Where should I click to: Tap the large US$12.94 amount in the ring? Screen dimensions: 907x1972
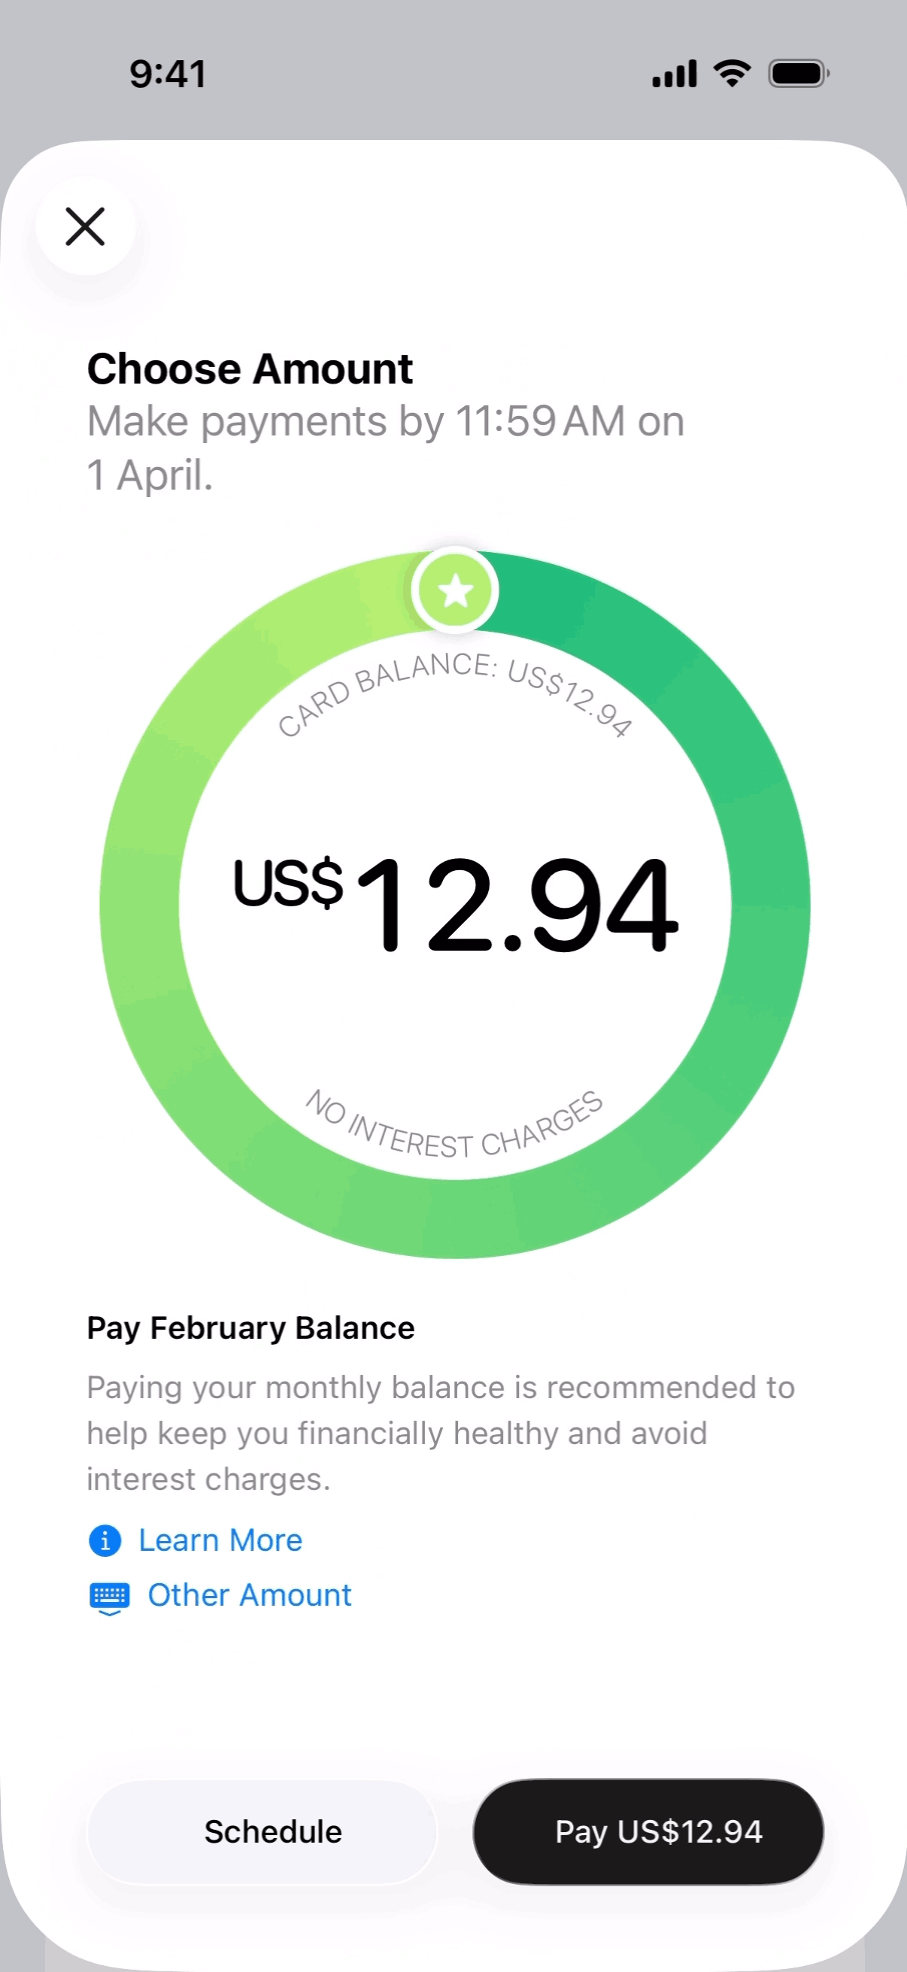(x=456, y=903)
